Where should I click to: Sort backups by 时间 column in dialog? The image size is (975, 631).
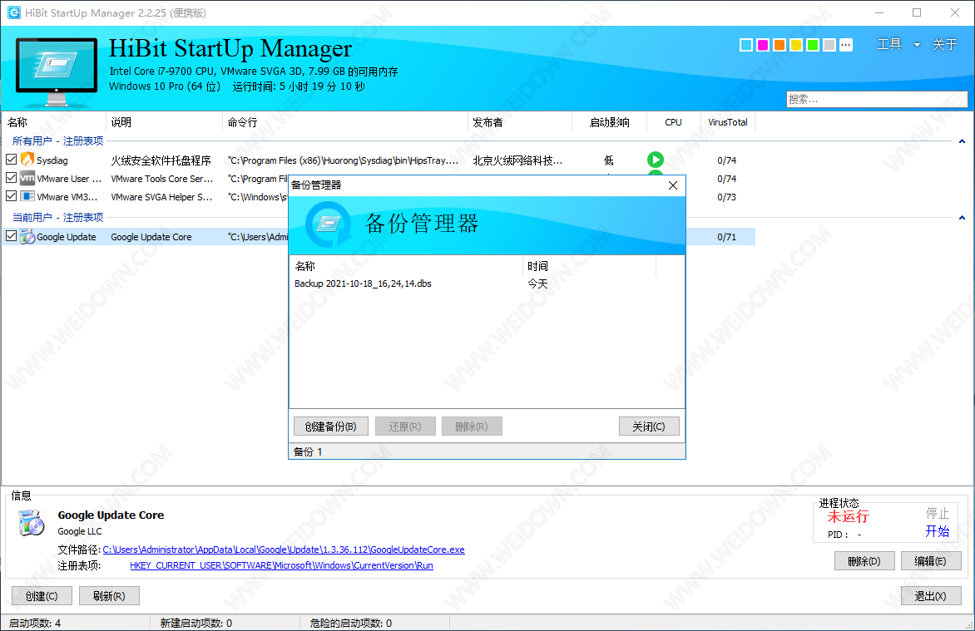point(590,266)
